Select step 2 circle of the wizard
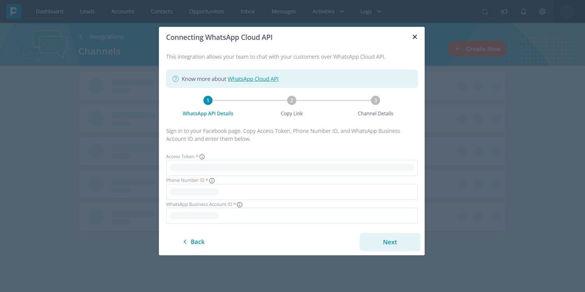The width and height of the screenshot is (585, 292). tap(292, 100)
